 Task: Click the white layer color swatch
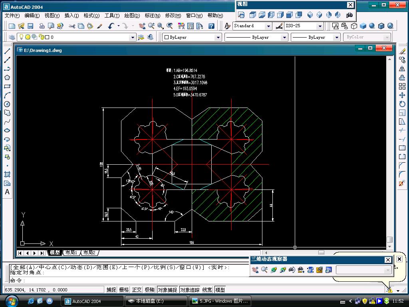click(x=47, y=37)
